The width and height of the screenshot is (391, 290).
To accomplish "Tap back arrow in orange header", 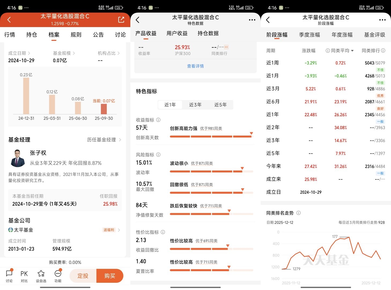I will click(x=9, y=20).
